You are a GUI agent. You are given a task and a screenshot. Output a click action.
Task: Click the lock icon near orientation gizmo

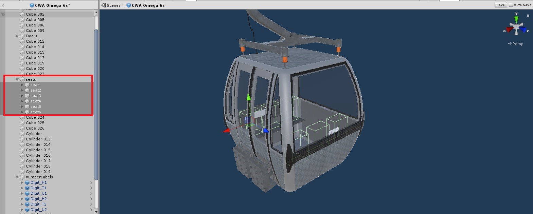click(x=528, y=16)
